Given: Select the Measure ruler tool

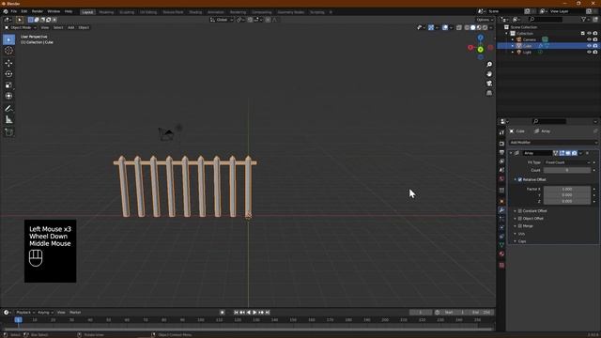Looking at the screenshot, I should 8,120.
